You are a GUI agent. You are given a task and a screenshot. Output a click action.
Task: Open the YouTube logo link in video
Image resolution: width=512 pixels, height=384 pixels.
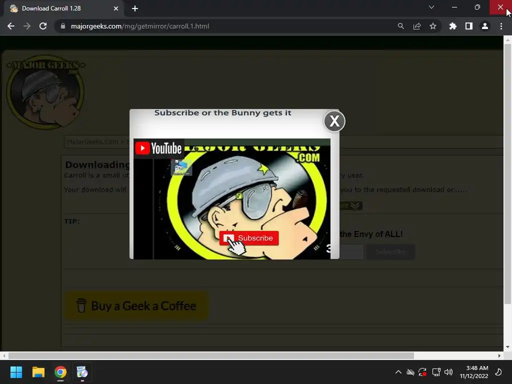(x=159, y=148)
